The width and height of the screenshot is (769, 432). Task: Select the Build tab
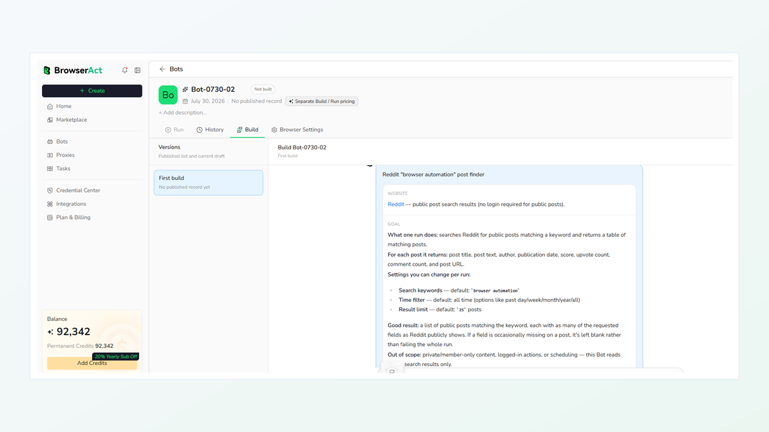pos(248,130)
